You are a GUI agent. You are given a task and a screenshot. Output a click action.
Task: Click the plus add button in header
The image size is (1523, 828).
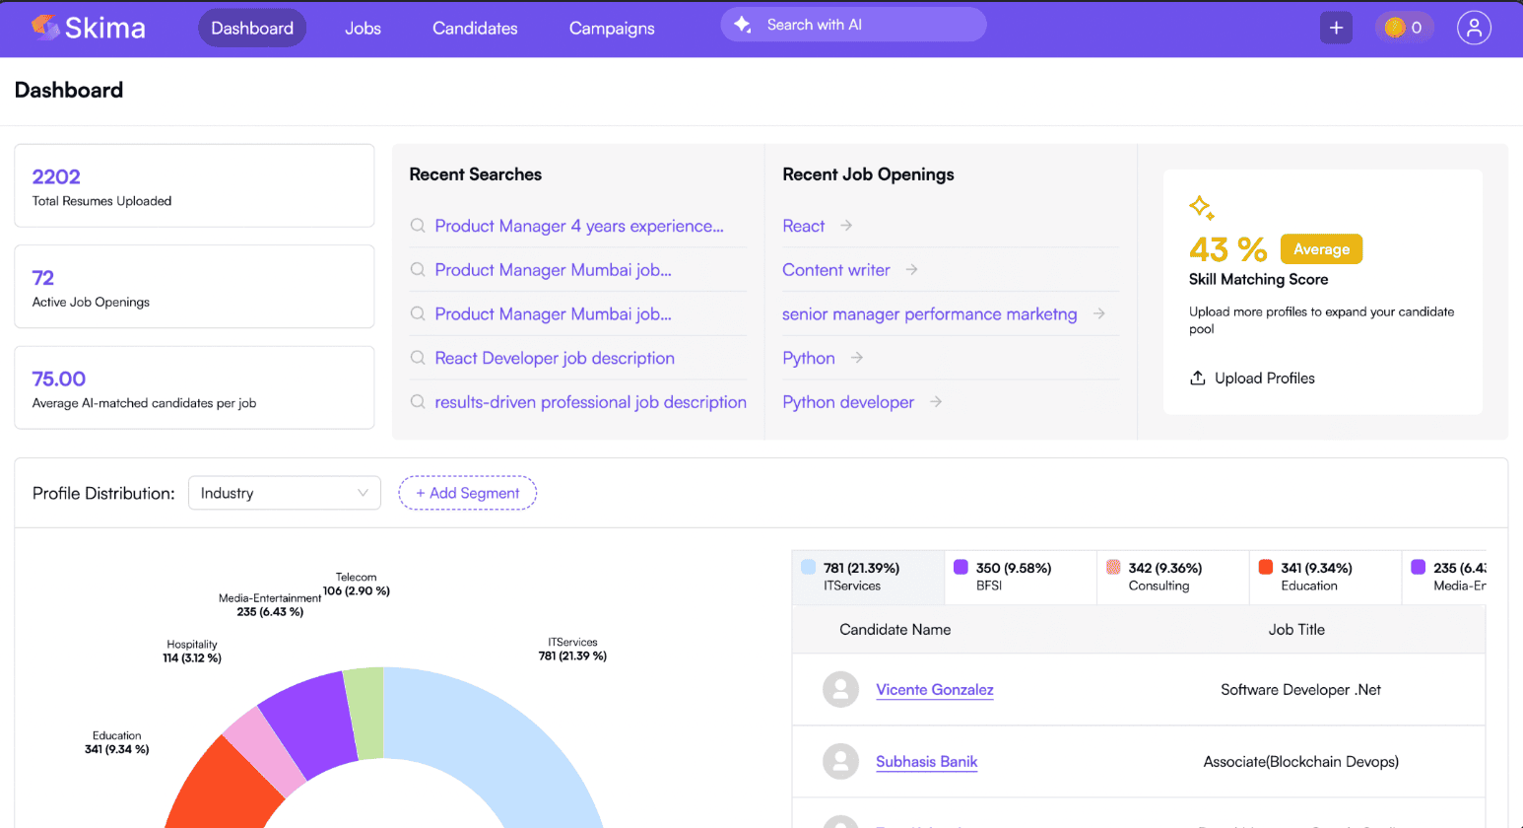[1336, 28]
